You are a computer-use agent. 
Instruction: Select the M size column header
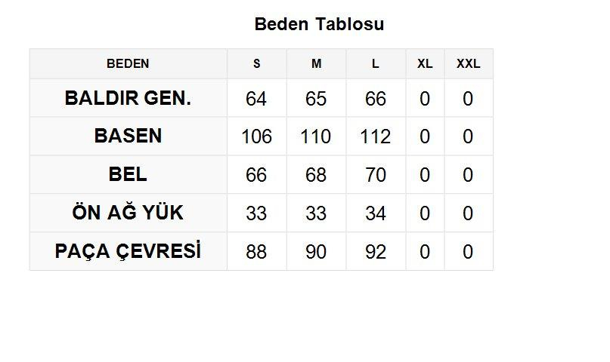pos(316,64)
